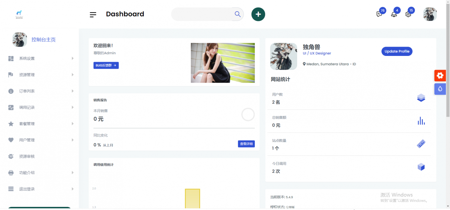Select the 套餐管理 star icon
Viewport: 450px width, 210px height.
coord(10,124)
